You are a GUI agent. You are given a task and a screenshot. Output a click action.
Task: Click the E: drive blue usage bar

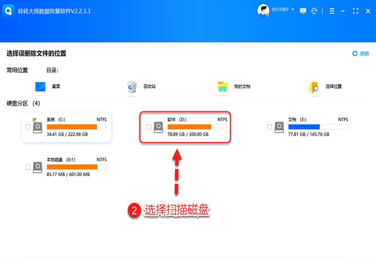pos(318,127)
